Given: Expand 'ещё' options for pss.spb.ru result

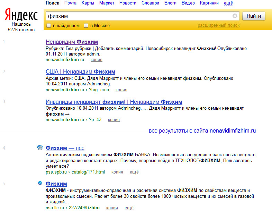Looking at the screenshot, I should pyautogui.click(x=134, y=172).
